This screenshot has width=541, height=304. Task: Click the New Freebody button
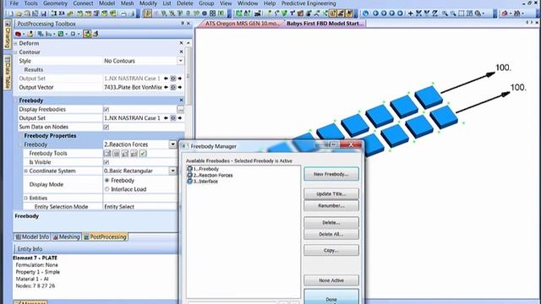coord(331,174)
